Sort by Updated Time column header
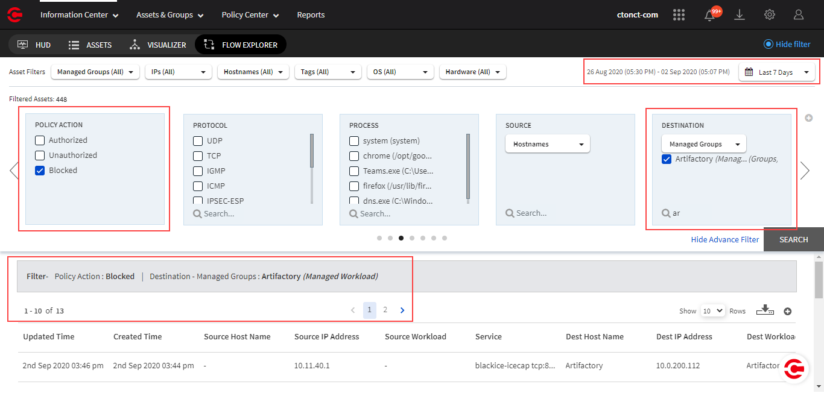This screenshot has width=824, height=396. (x=48, y=336)
